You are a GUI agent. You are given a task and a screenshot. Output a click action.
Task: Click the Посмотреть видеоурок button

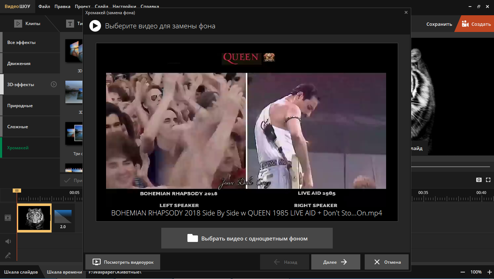tap(122, 262)
